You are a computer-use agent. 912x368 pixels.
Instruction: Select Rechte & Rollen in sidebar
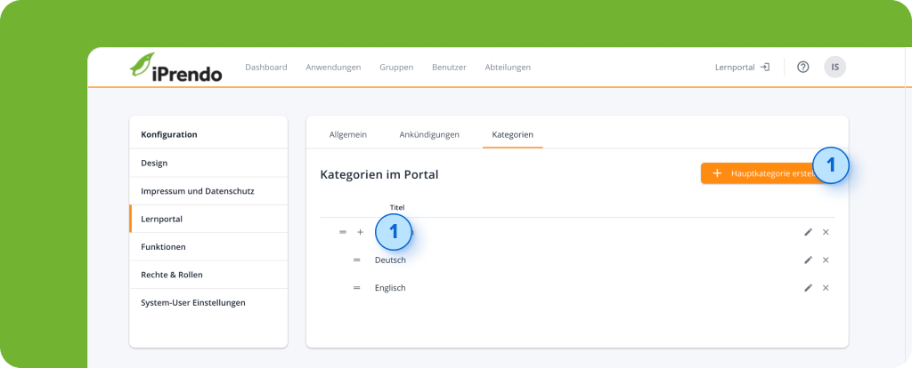pos(166,275)
